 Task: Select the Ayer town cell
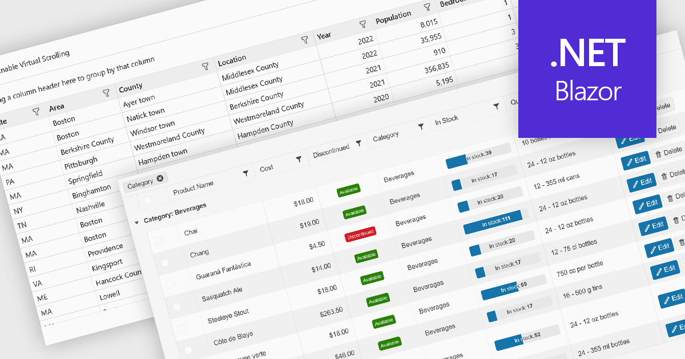(x=139, y=102)
